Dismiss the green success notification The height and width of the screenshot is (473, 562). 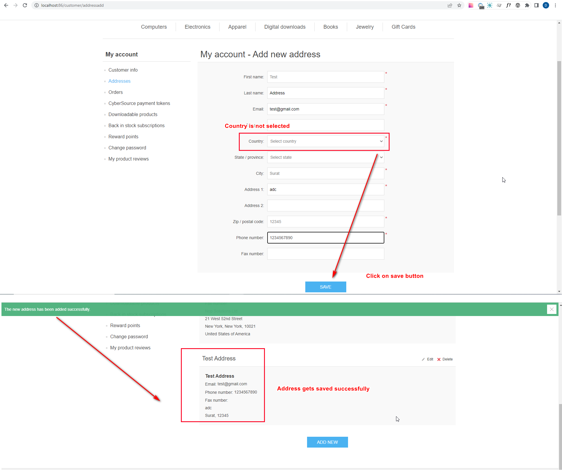click(552, 309)
